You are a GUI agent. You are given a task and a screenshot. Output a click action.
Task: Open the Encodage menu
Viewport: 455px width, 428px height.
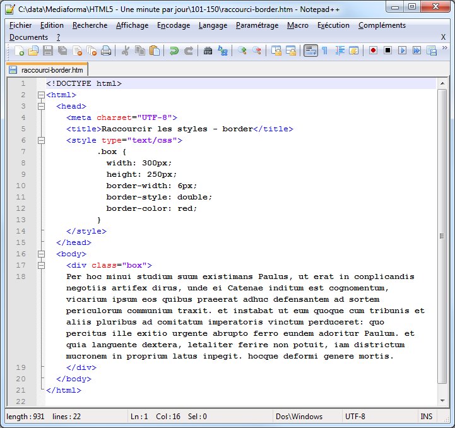pyautogui.click(x=173, y=25)
